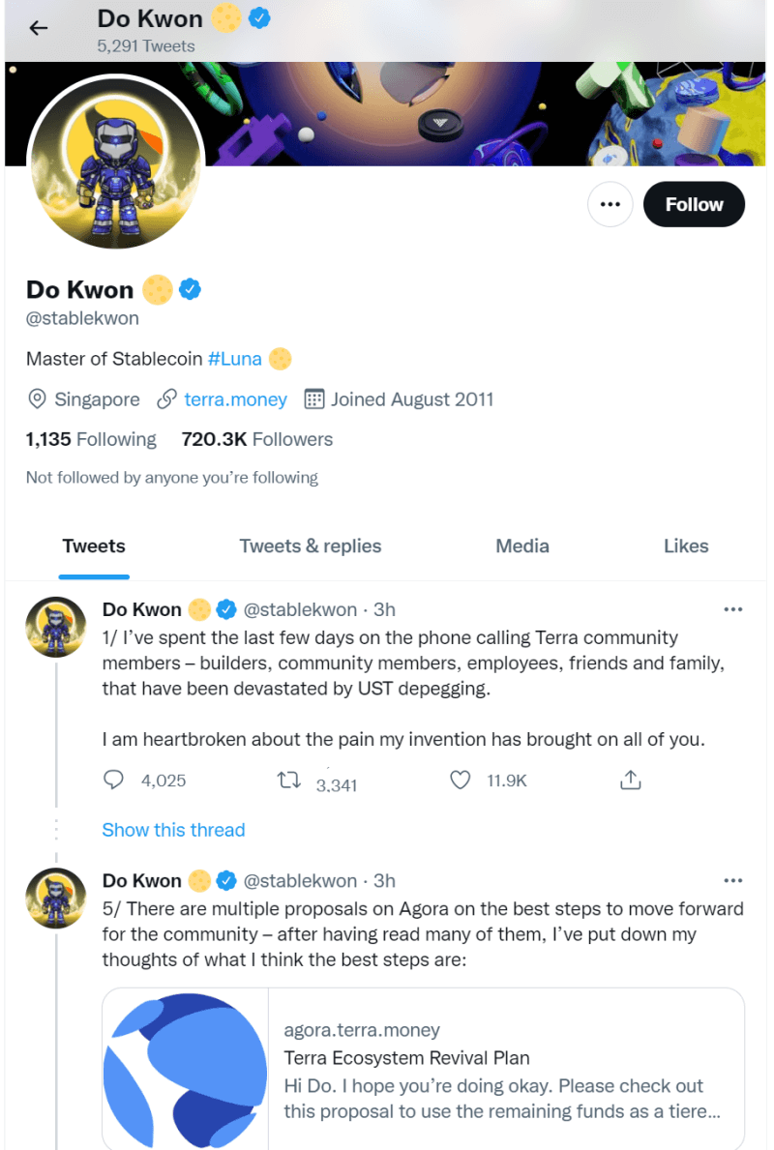Retweet the first tweet
This screenshot has height=1150, width=774.
(x=289, y=780)
